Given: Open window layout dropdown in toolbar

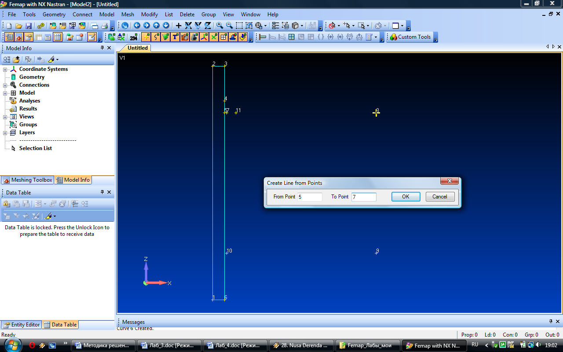Looking at the screenshot, I should (402, 26).
